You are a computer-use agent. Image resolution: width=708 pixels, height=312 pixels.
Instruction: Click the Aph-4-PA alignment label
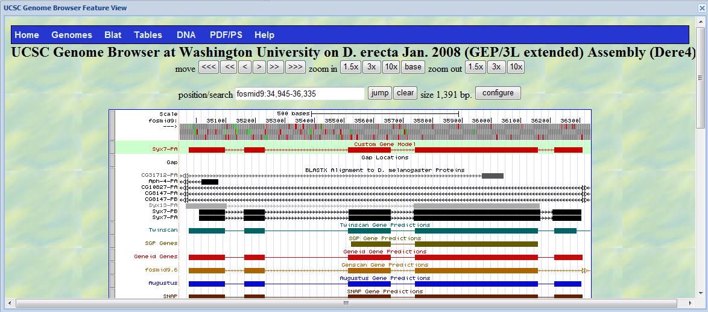[163, 181]
